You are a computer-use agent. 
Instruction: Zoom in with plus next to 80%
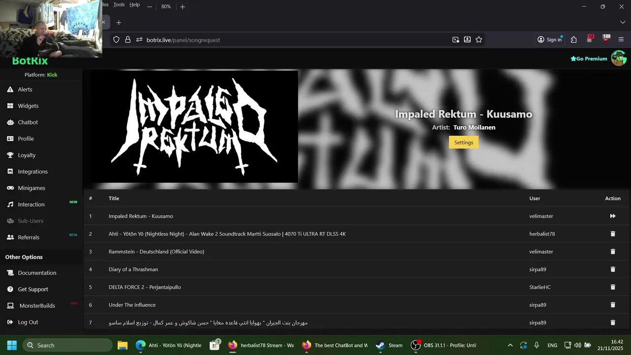[x=182, y=6]
